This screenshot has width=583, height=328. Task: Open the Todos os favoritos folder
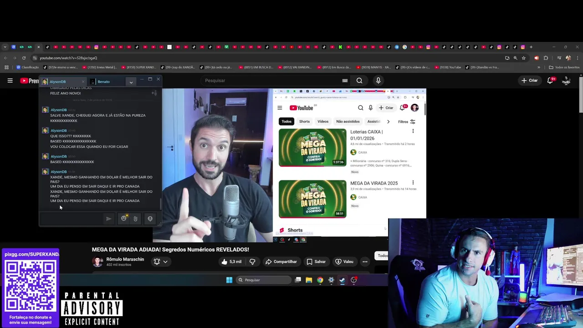click(564, 67)
